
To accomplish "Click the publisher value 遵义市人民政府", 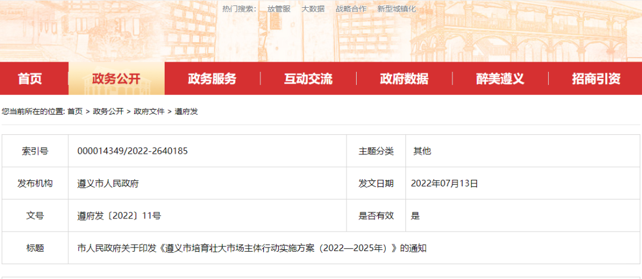I will (x=108, y=183).
